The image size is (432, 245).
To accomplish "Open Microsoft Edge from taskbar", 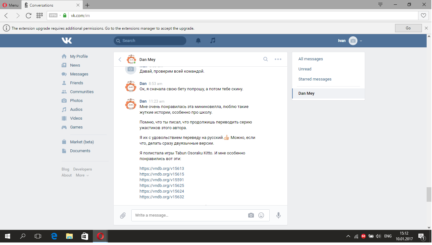I will coord(54,236).
